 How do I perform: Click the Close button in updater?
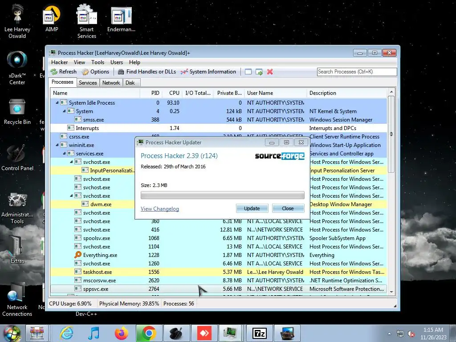288,208
